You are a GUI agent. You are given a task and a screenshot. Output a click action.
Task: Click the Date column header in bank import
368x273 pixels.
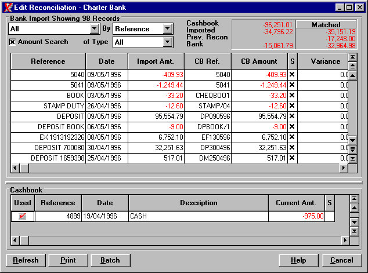click(x=107, y=61)
